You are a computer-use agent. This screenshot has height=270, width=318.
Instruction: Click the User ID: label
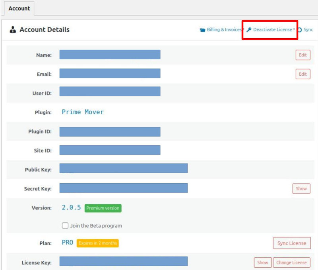tap(42, 94)
